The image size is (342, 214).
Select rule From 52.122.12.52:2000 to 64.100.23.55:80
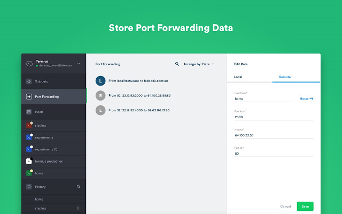139,95
